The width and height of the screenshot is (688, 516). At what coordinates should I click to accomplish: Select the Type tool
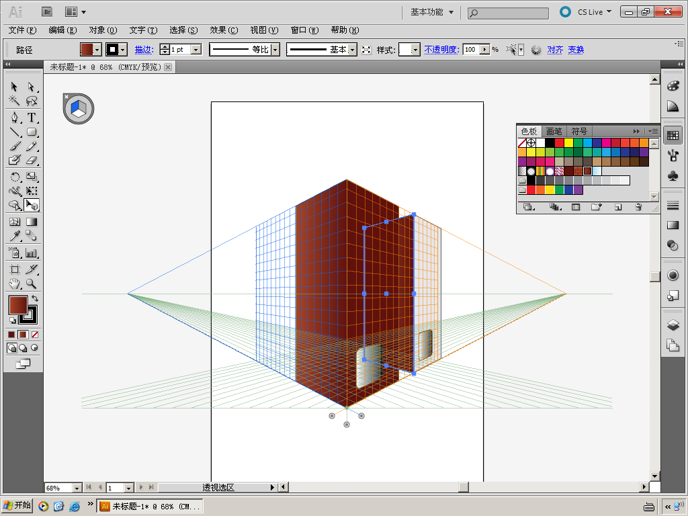pos(31,117)
